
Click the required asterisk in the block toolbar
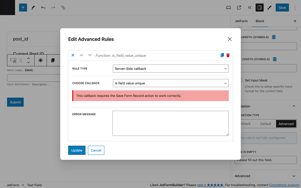pyautogui.click(x=40, y=60)
